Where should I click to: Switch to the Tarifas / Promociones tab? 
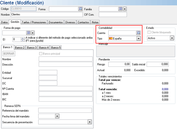tap(34, 22)
